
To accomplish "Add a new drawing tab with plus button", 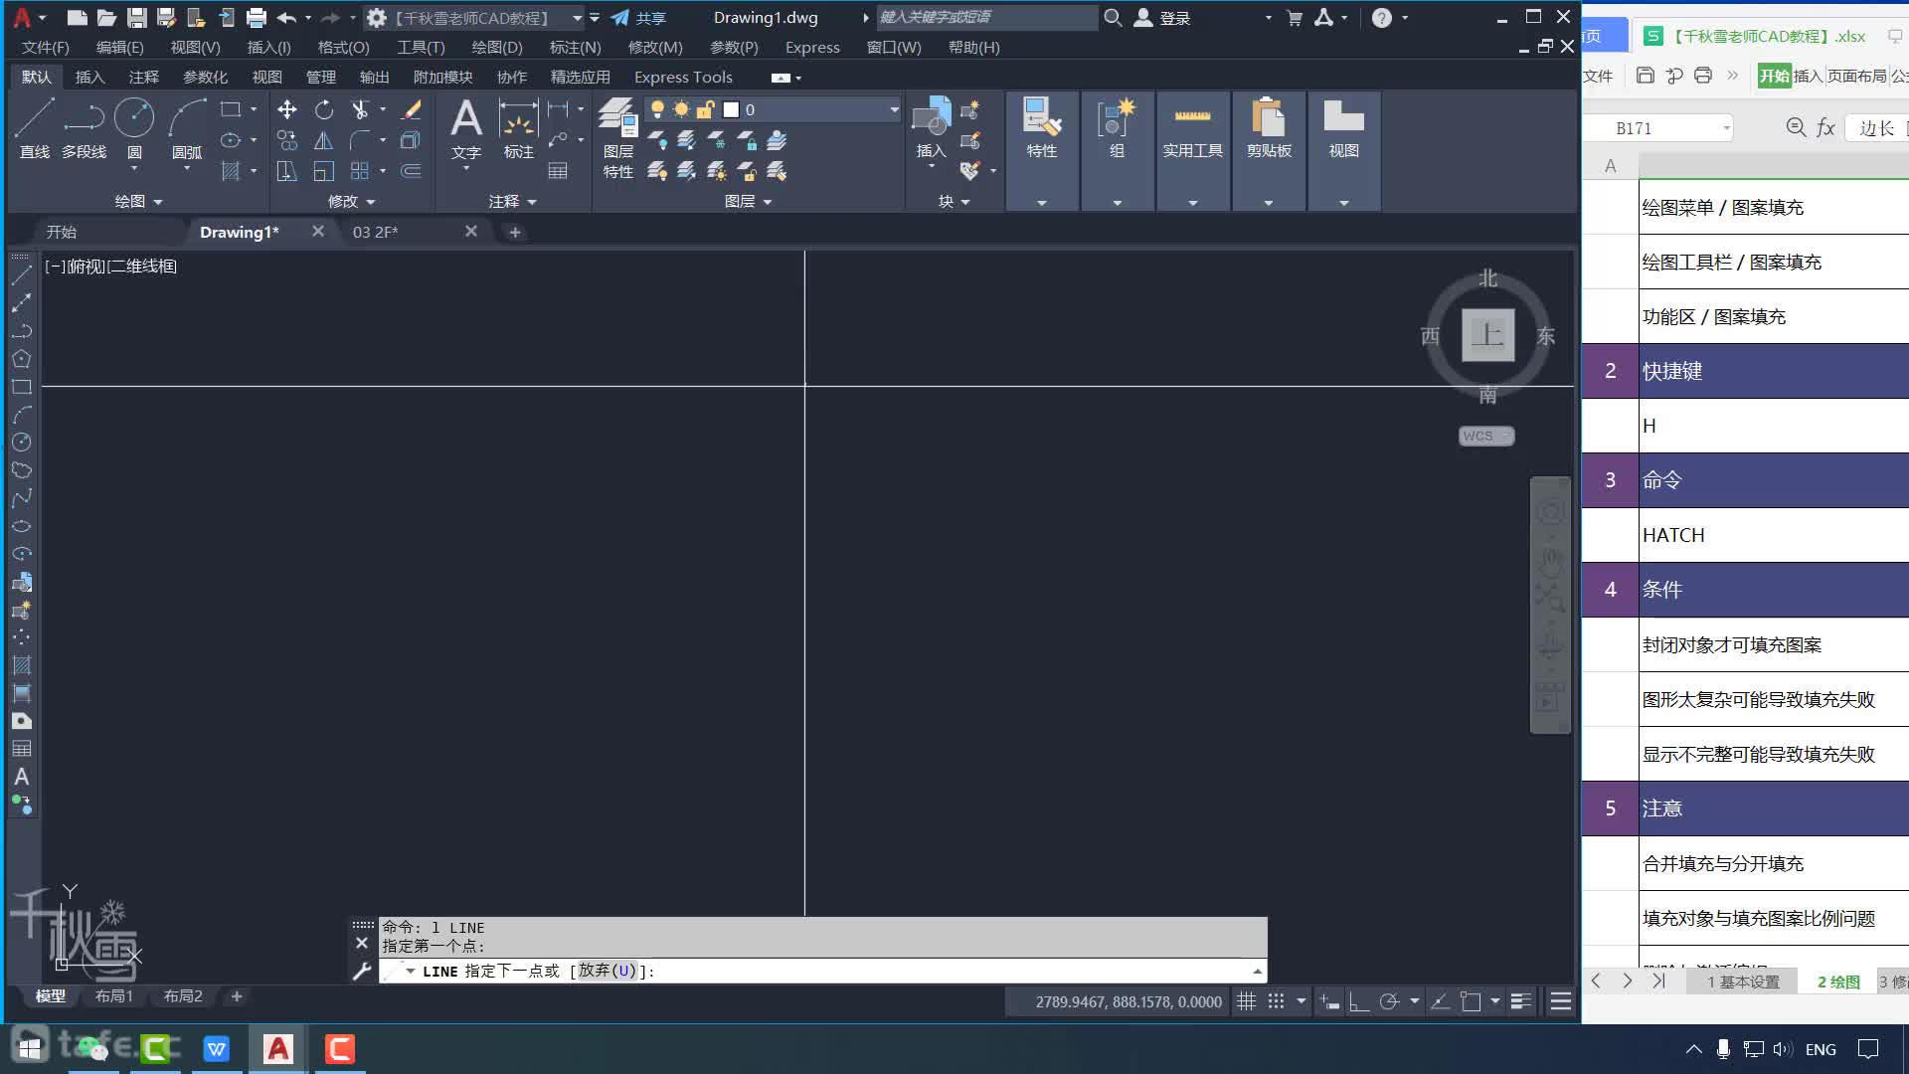I will tap(514, 232).
